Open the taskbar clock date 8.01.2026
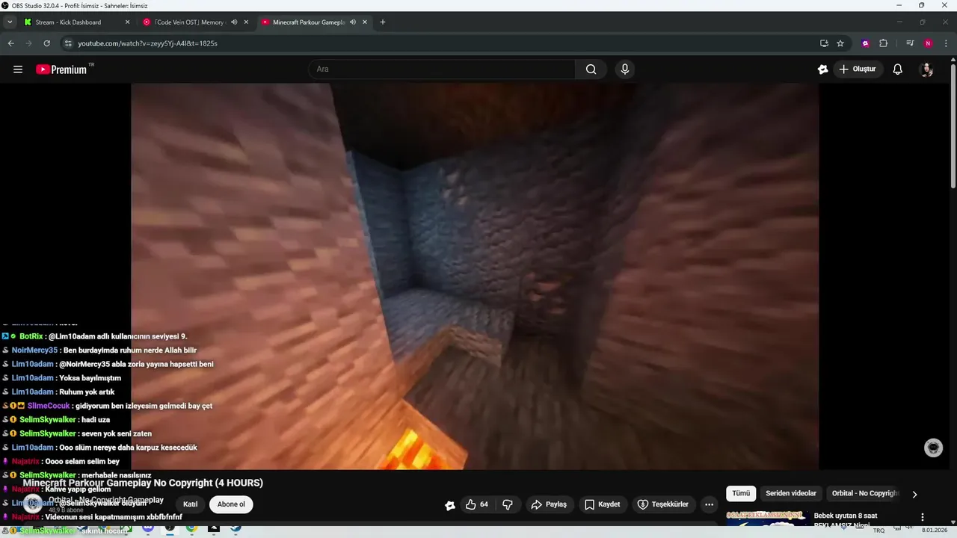Screen dimensions: 957x538 click(x=935, y=531)
